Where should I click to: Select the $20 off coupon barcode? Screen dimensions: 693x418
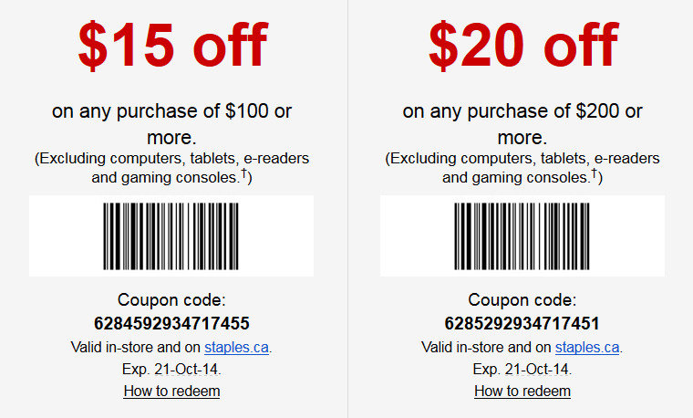point(522,236)
